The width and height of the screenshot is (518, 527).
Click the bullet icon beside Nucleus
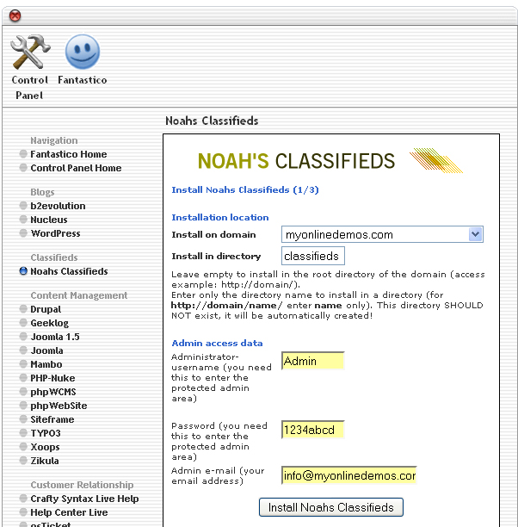pos(23,219)
